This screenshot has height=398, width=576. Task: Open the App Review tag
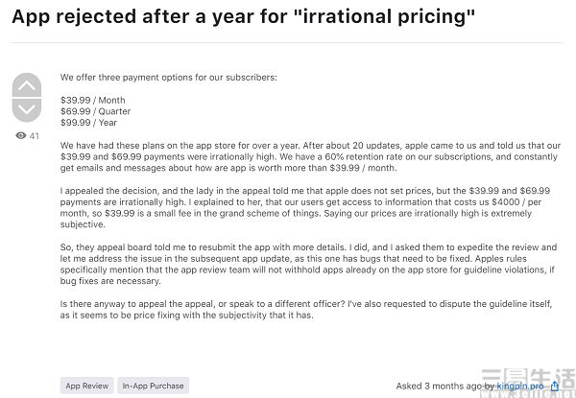[87, 386]
